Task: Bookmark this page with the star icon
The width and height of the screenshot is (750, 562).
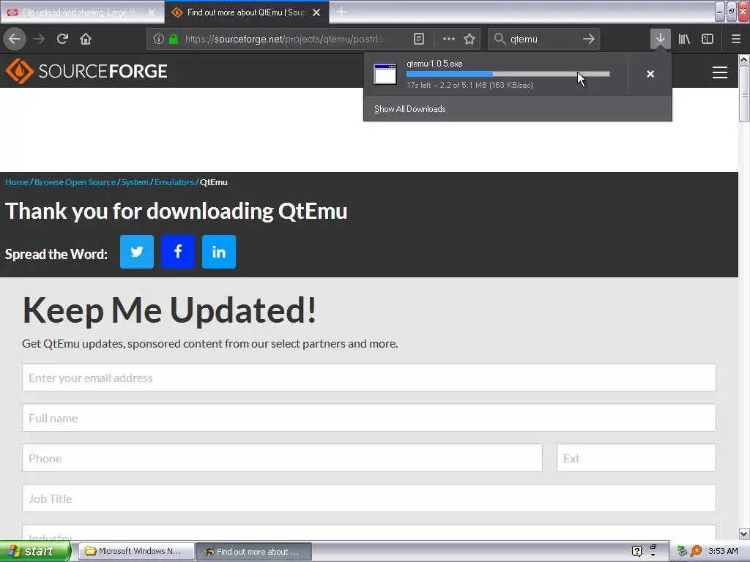Action: (469, 40)
